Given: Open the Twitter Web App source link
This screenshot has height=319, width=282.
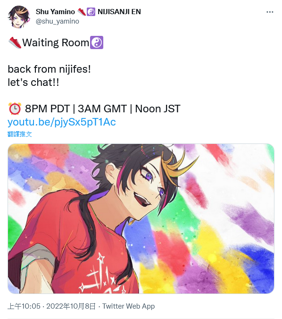Looking at the screenshot, I should [x=128, y=306].
